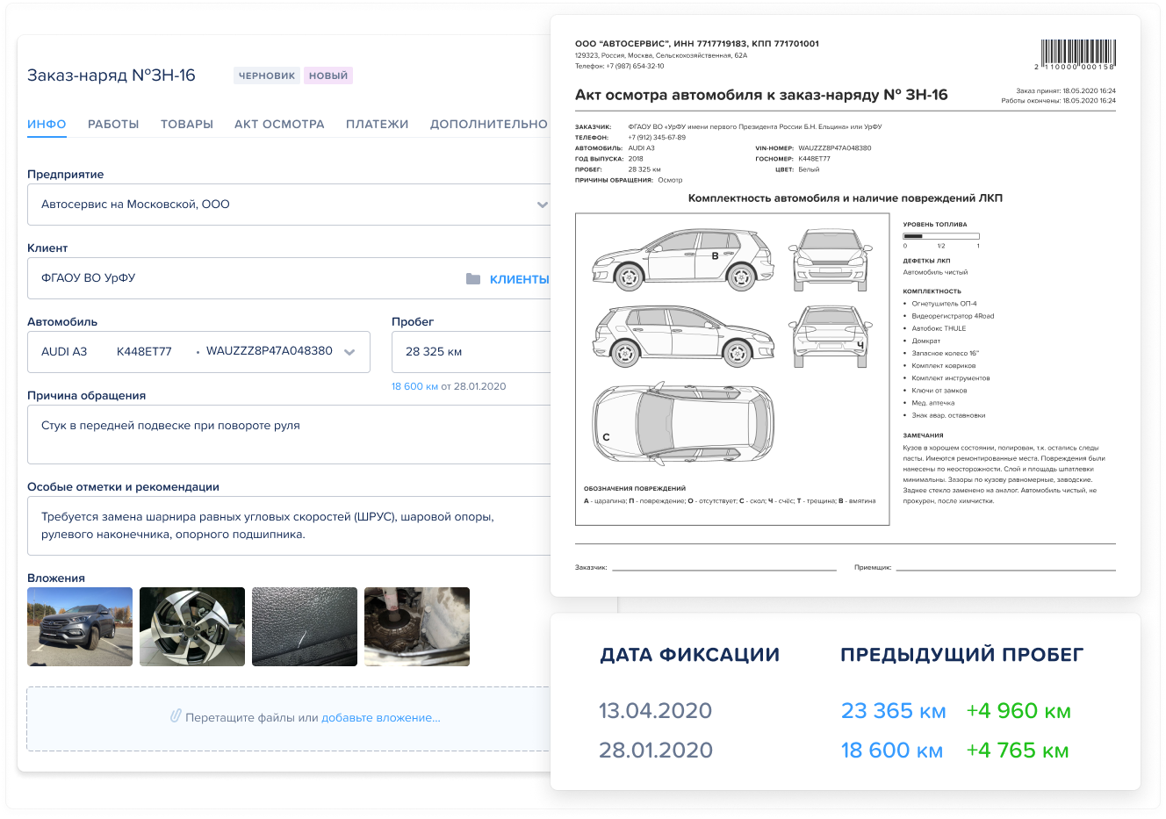Screen dimensions: 1166x819
Task: Go to the ПЛАТЕЖИ tab
Action: [378, 124]
